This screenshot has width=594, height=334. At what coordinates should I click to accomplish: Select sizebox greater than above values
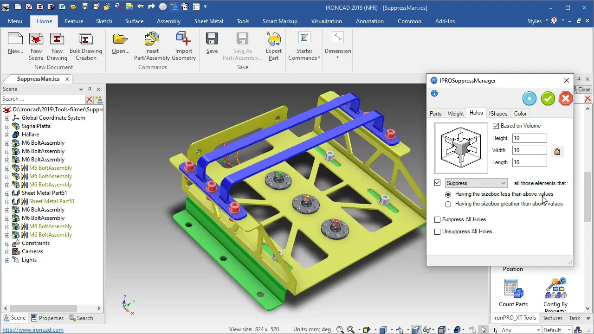[x=448, y=204]
